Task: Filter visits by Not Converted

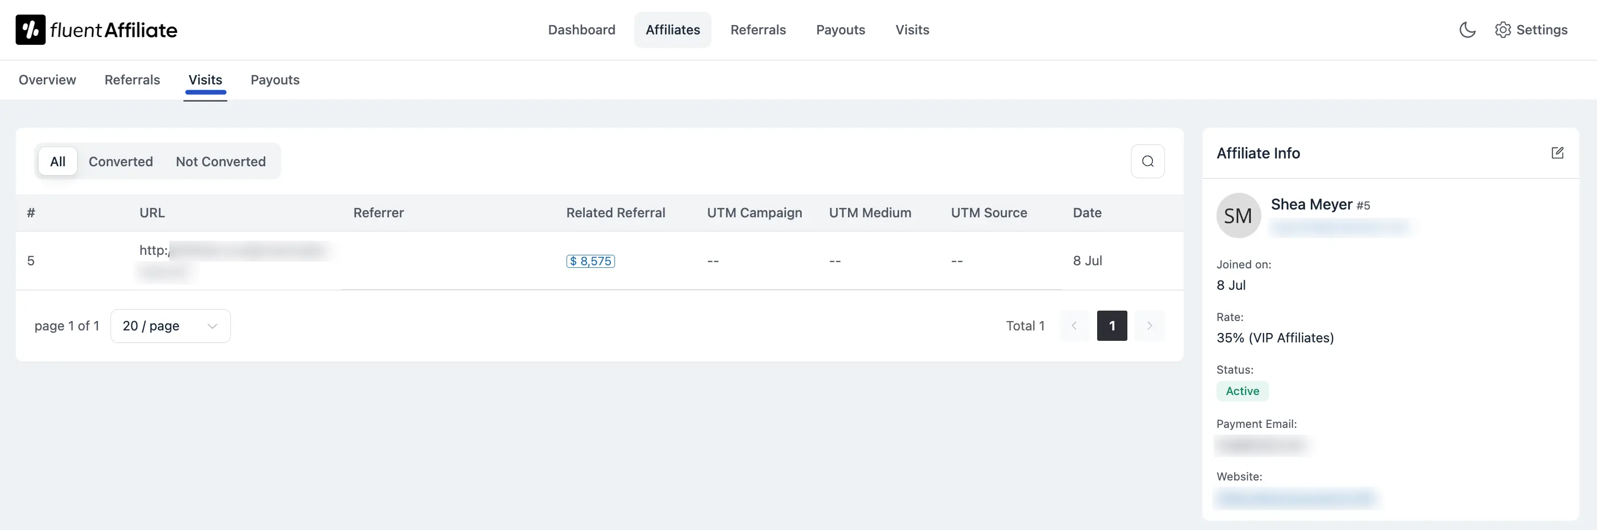Action: pos(220,161)
